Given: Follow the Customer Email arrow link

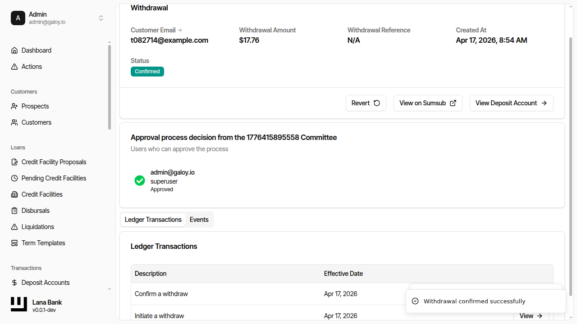Looking at the screenshot, I should point(179,30).
